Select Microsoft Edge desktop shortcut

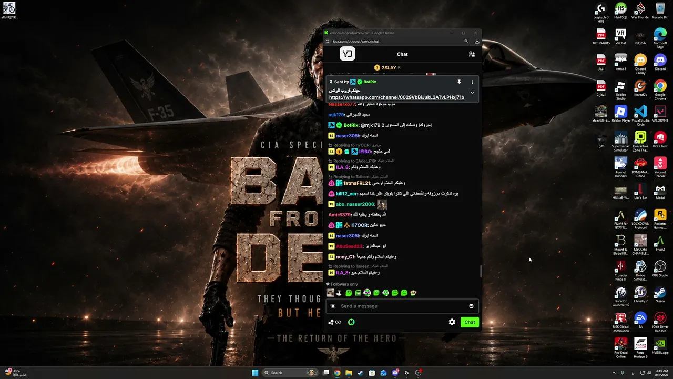[x=660, y=38]
